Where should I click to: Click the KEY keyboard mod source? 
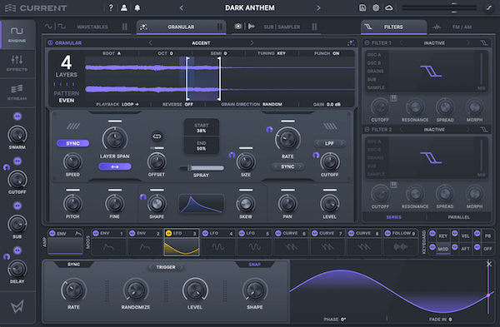coord(443,236)
